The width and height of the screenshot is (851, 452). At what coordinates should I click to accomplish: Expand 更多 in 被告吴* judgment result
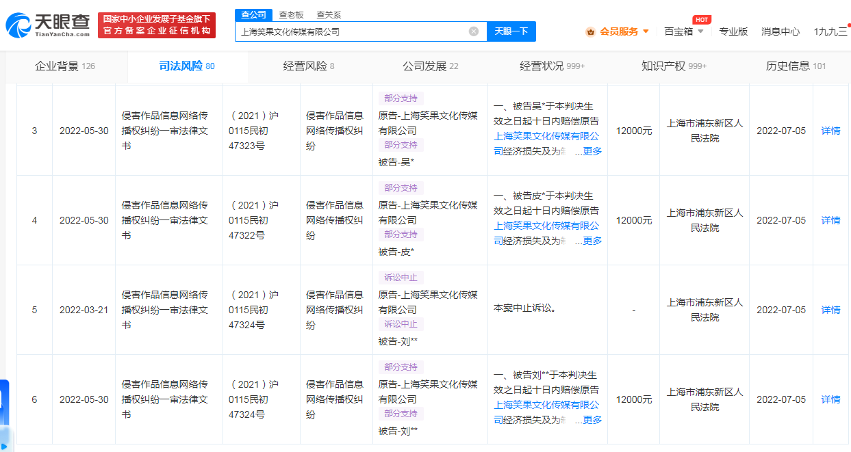[x=592, y=151]
